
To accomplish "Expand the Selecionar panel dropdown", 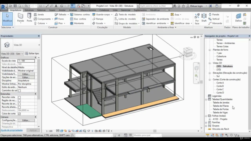I will point(7,27).
